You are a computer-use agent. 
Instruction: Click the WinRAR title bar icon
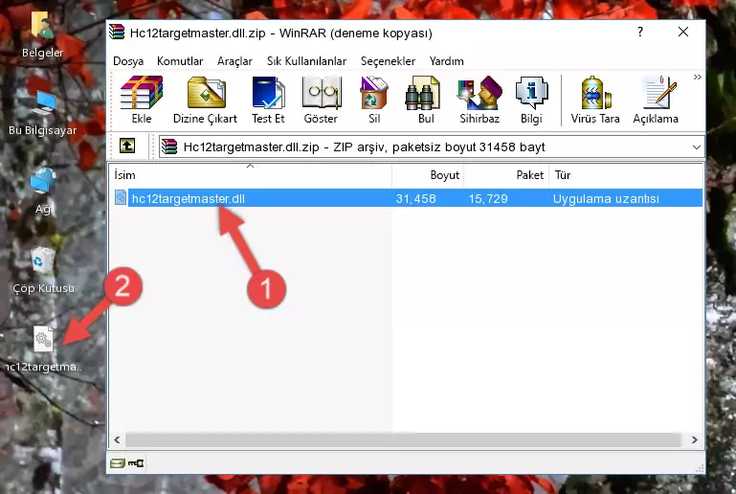coord(117,32)
